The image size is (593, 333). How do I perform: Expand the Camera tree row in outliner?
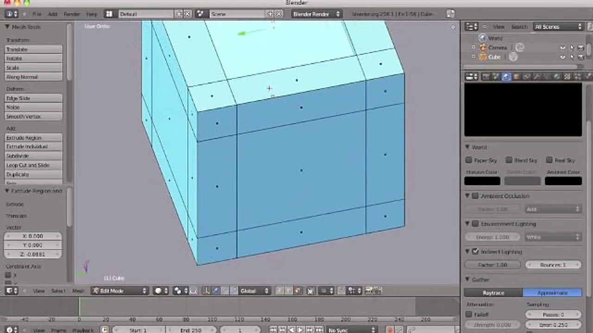coord(473,47)
